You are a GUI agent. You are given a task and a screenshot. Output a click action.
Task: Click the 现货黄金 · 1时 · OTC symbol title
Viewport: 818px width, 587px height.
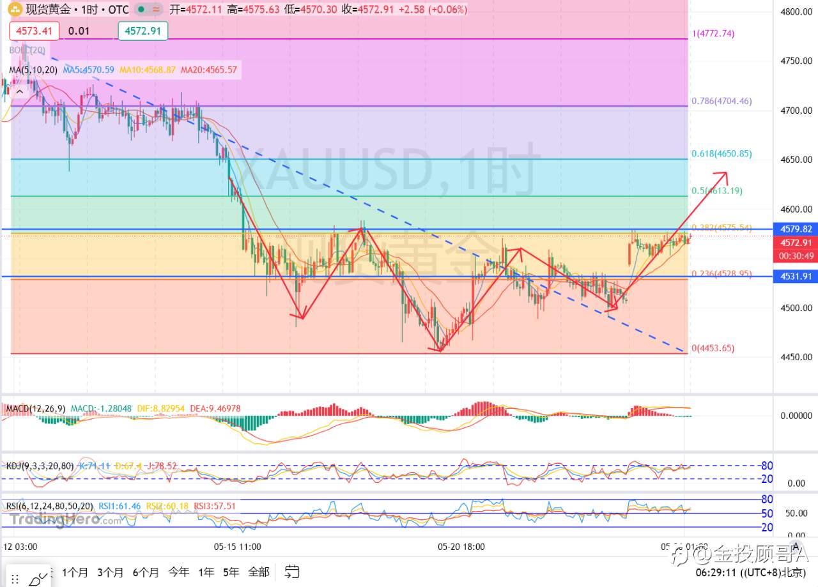point(77,10)
